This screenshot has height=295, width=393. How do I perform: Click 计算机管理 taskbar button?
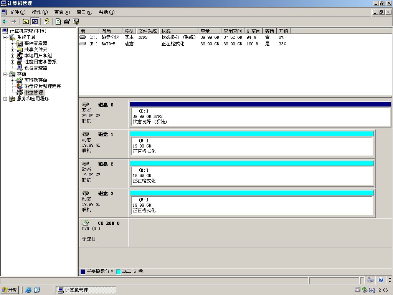point(86,290)
